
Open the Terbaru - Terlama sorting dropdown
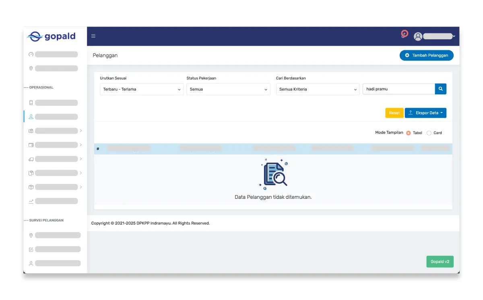coord(141,89)
